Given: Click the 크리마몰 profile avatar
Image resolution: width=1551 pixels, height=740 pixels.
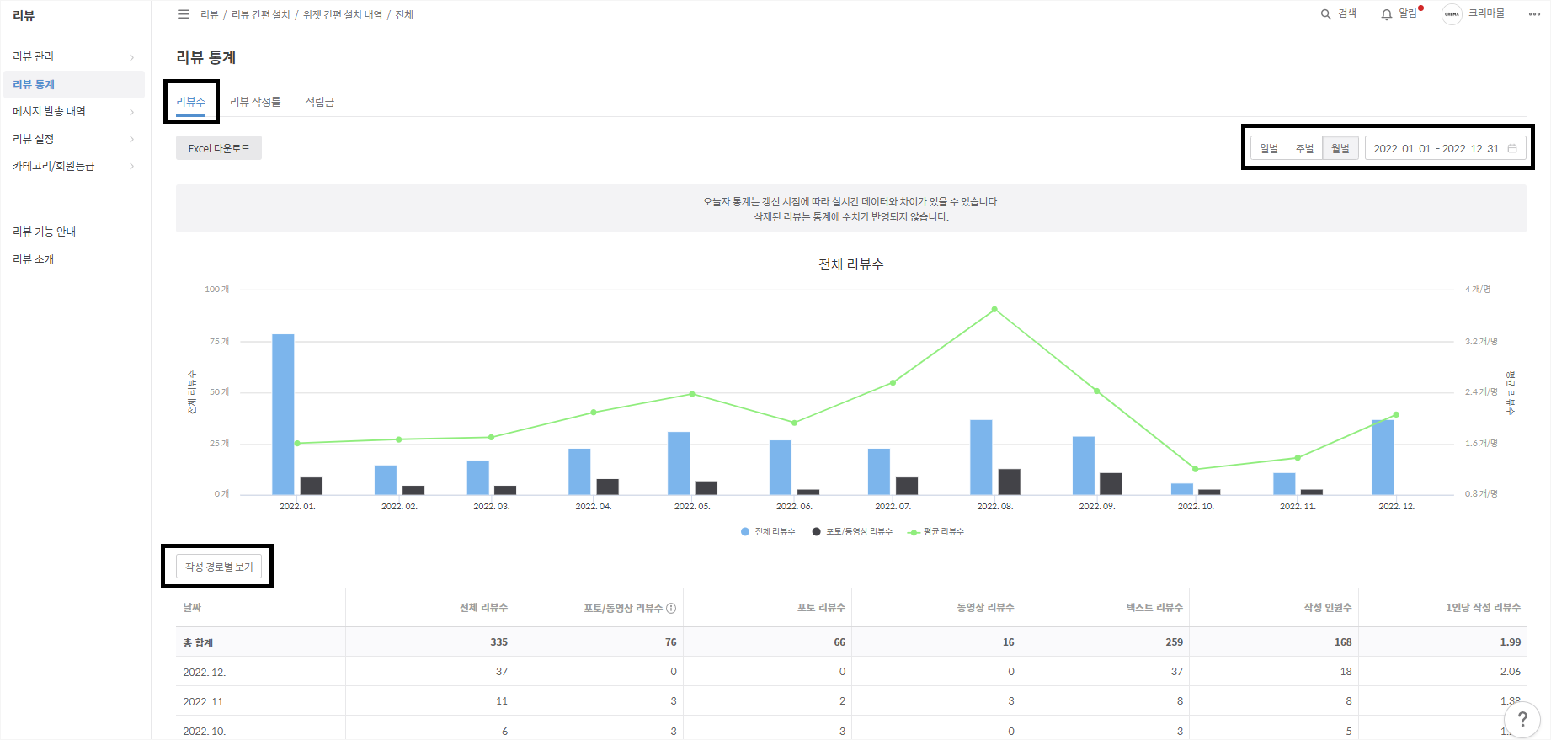Looking at the screenshot, I should click(x=1452, y=14).
